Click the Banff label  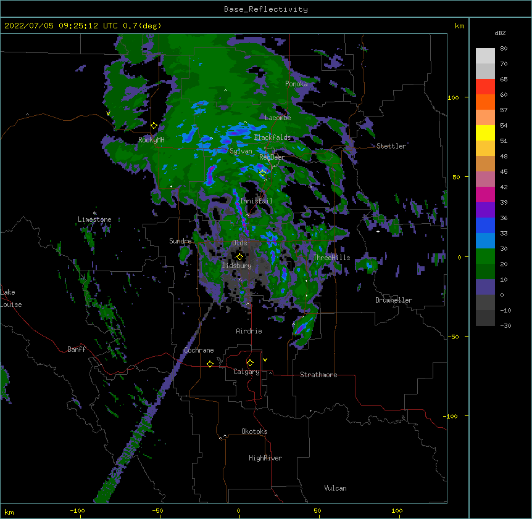77,349
